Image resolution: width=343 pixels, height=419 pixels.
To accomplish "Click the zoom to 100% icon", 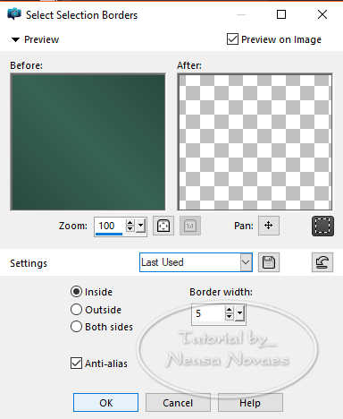I will click(x=190, y=226).
